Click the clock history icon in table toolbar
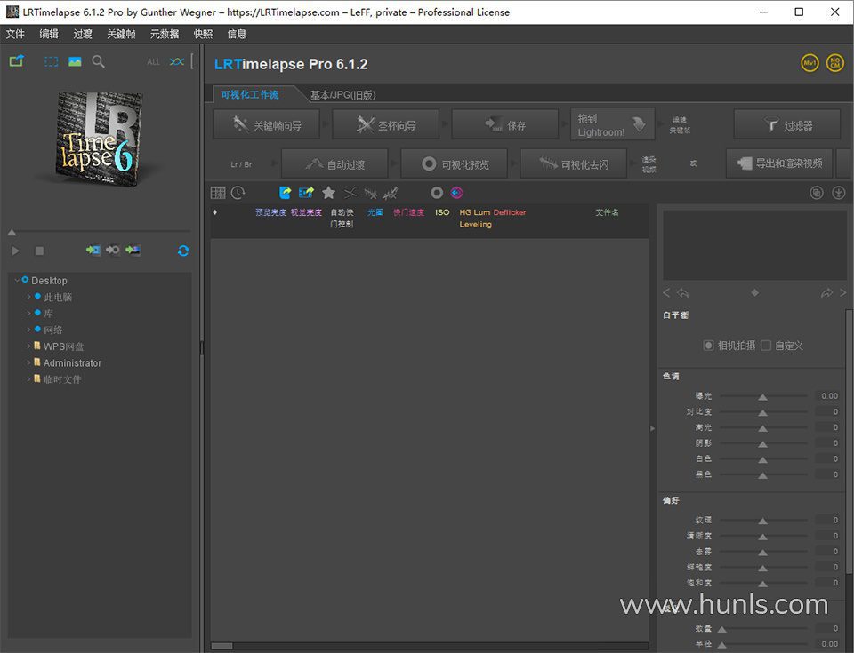854x653 pixels. pos(238,193)
